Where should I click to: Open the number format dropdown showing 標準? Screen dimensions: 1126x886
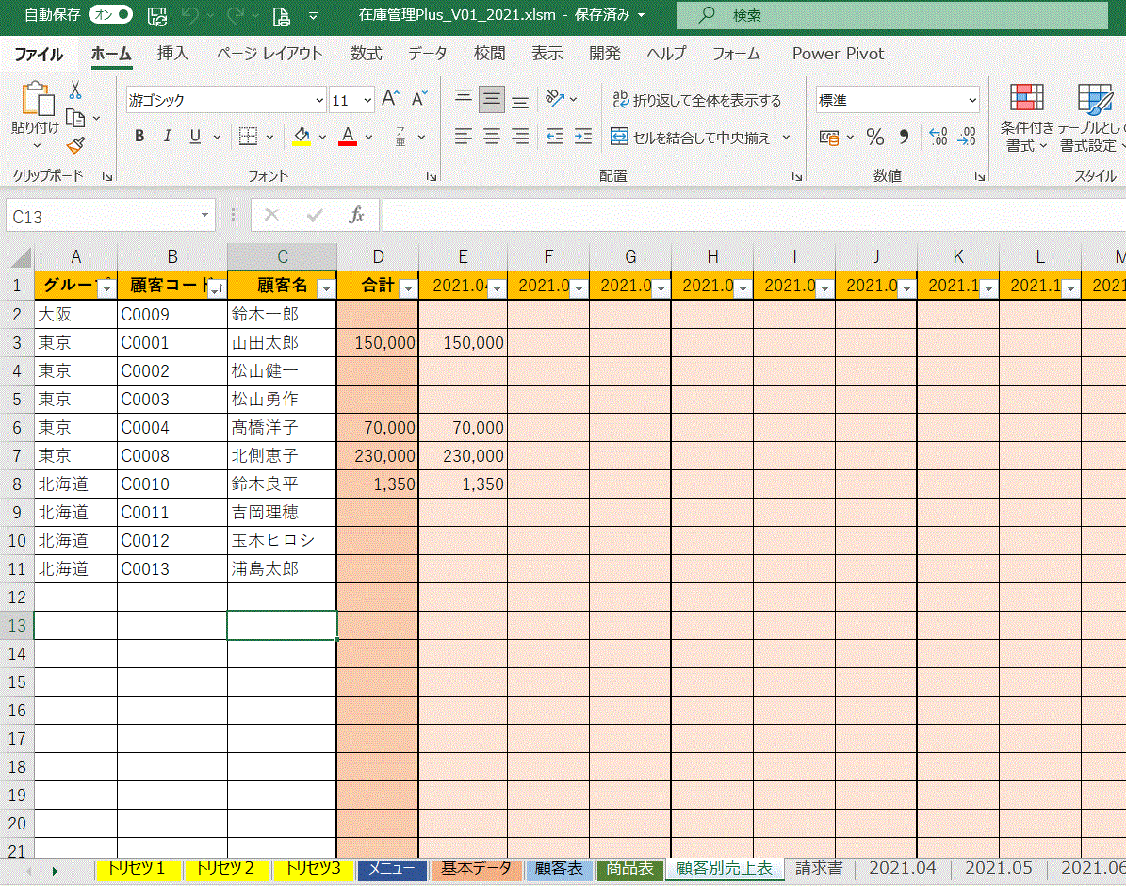972,101
